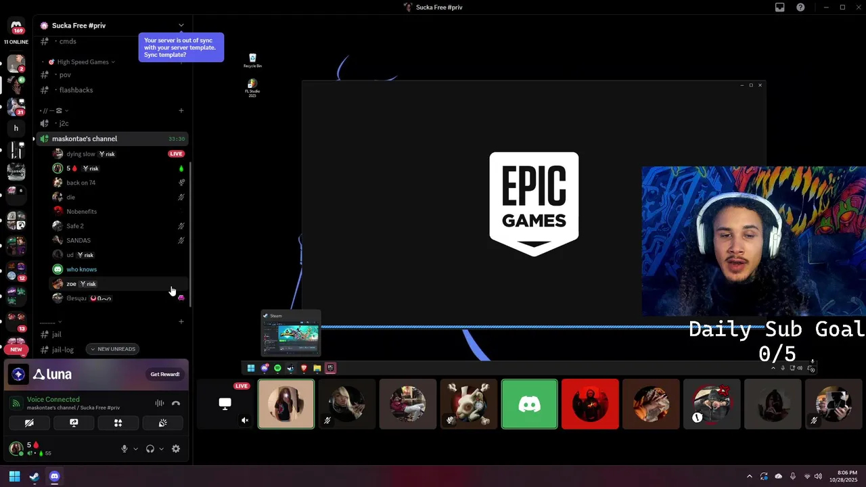Open the server labeled h
Screen dimensions: 866x487
[x=16, y=128]
